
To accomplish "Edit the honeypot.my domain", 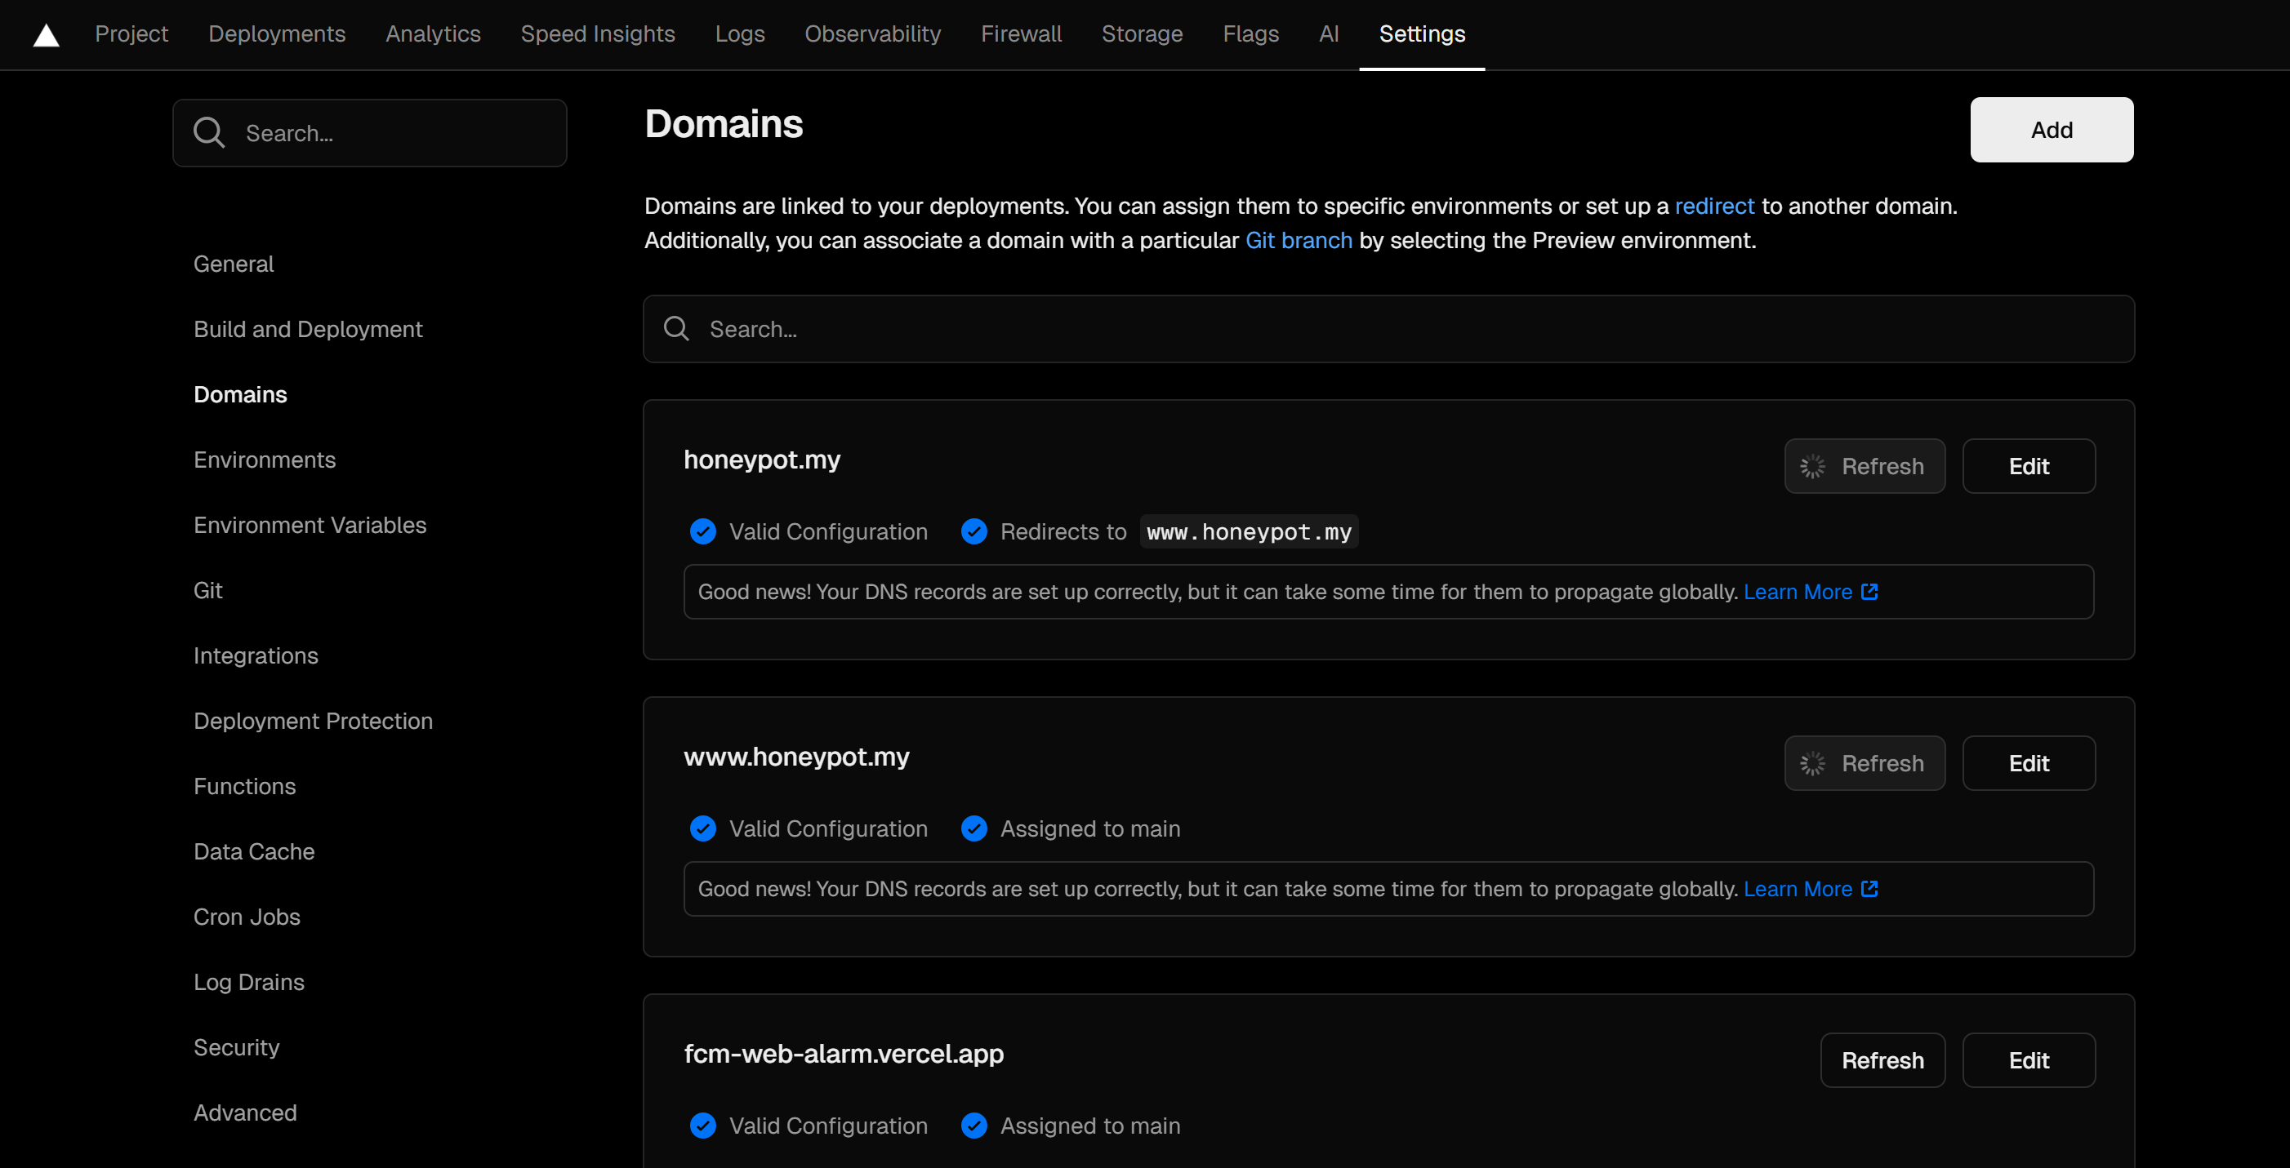I will pyautogui.click(x=2029, y=466).
